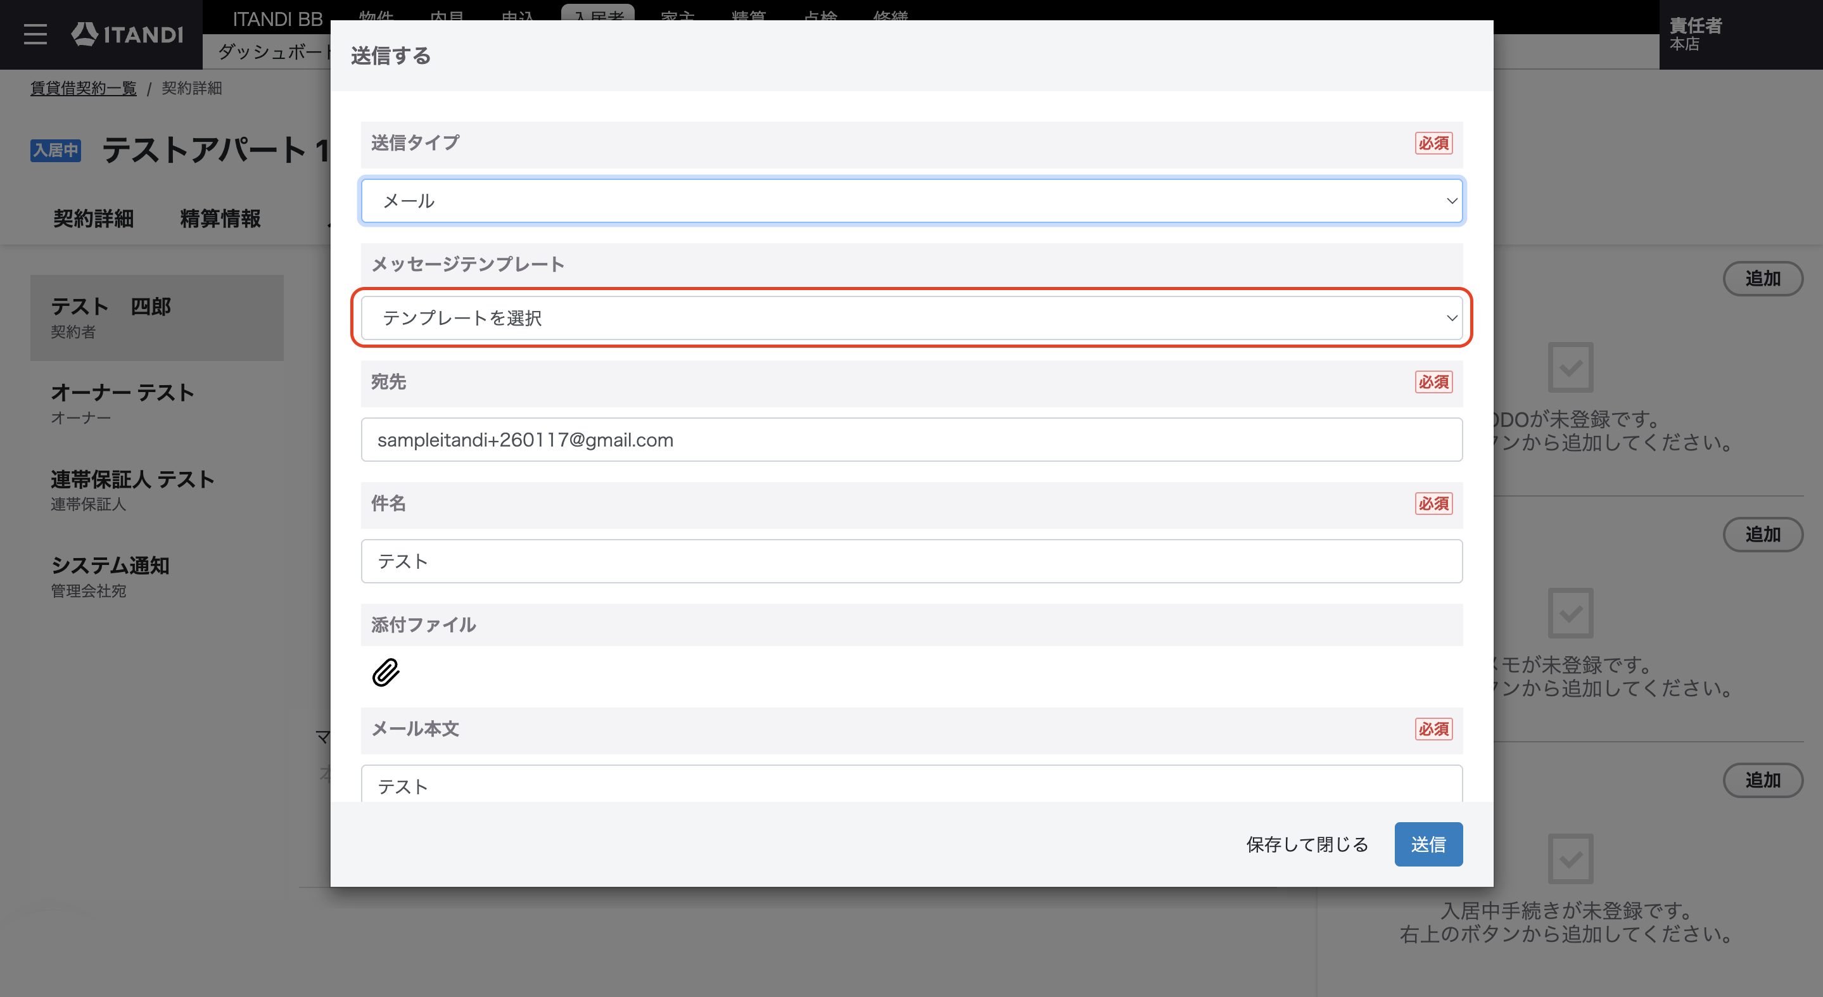This screenshot has height=997, width=1823.
Task: Select システム通知 in the sidebar
Action: coord(157,576)
